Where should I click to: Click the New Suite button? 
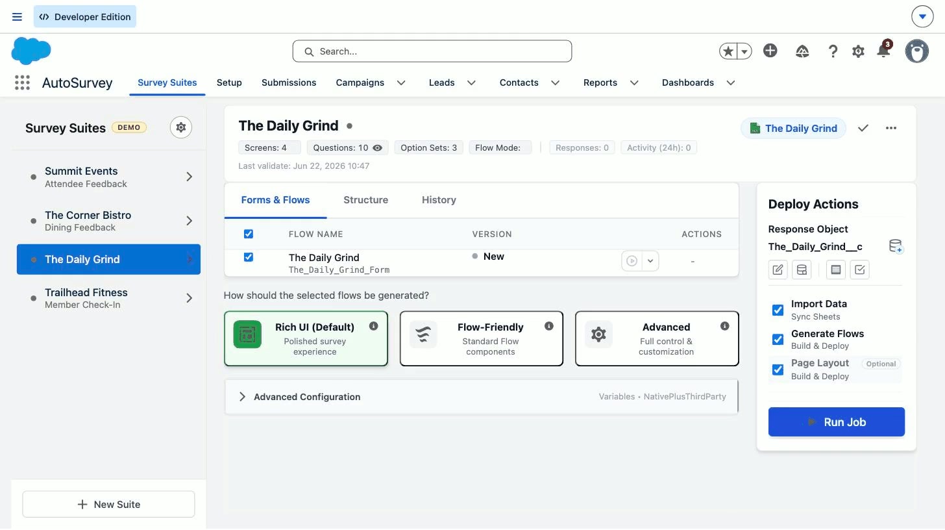tap(108, 504)
